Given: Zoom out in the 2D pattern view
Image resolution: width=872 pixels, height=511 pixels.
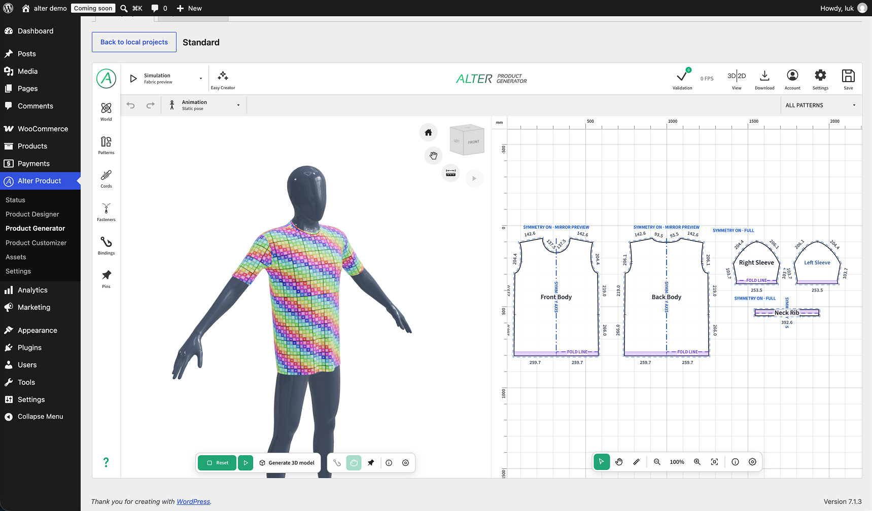Looking at the screenshot, I should (x=657, y=462).
